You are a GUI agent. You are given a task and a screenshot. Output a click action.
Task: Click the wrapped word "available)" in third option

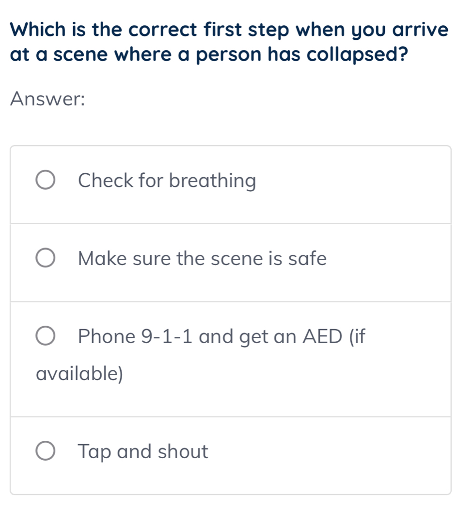click(x=80, y=374)
